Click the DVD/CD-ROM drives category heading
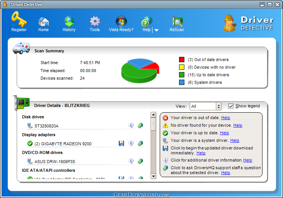This screenshot has width=283, height=198. coord(42,152)
